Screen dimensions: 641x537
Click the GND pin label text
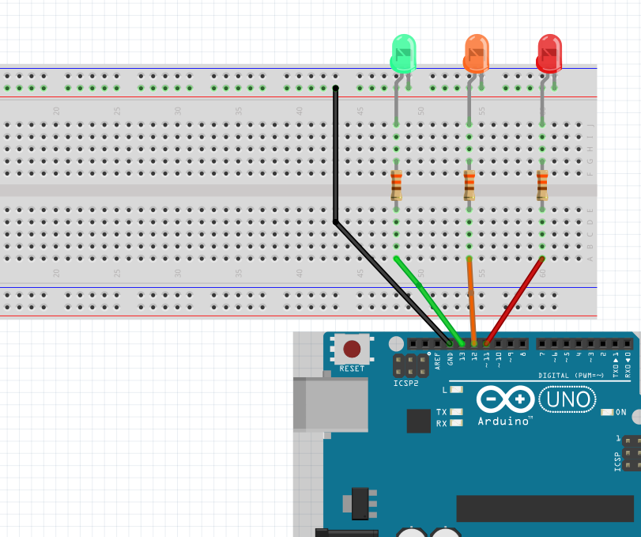450,359
